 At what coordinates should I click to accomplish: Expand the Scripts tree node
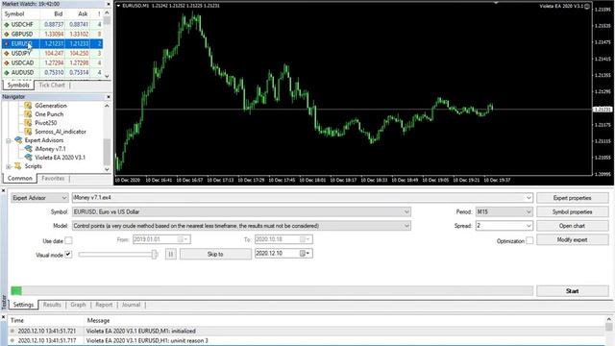9,166
